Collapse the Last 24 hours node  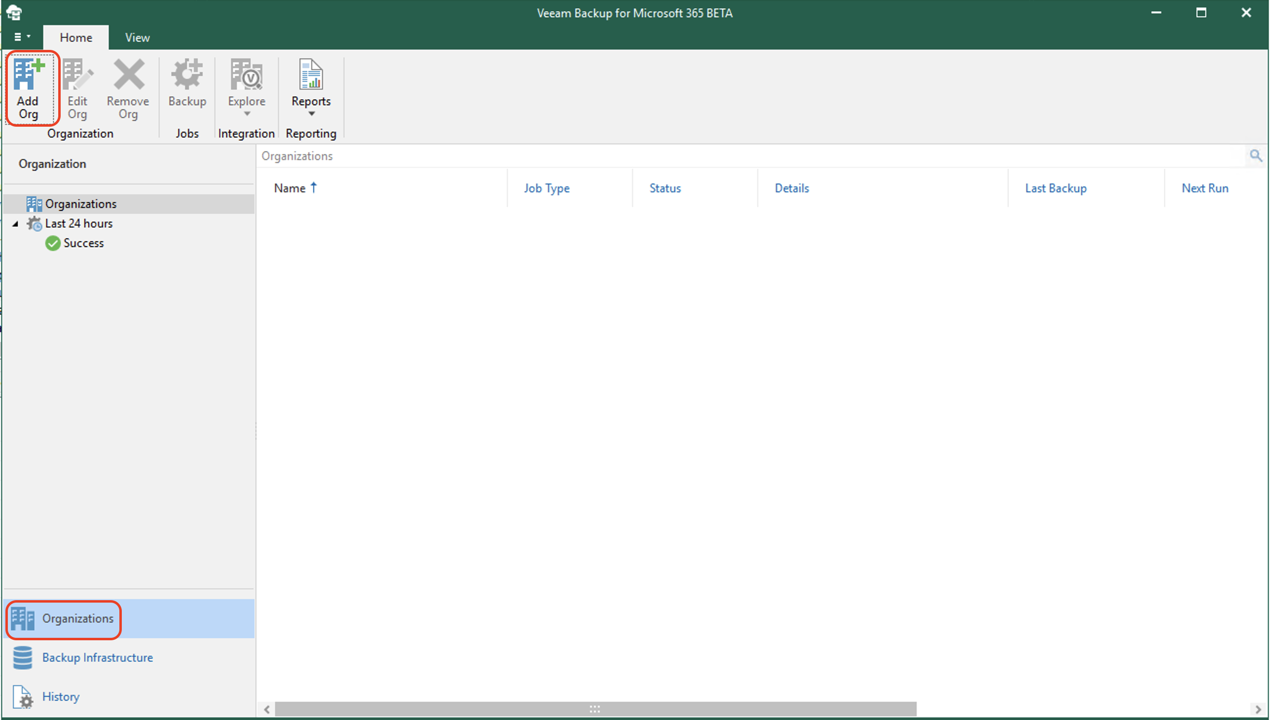click(15, 224)
